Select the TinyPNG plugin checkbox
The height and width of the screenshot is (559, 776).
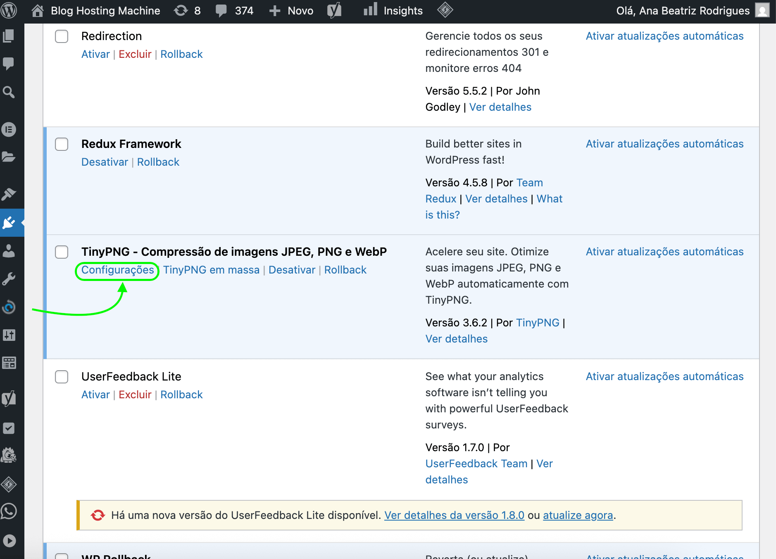pyautogui.click(x=62, y=252)
